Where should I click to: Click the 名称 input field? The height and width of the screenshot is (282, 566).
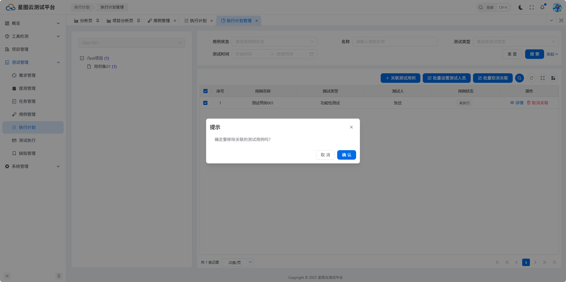coord(395,42)
